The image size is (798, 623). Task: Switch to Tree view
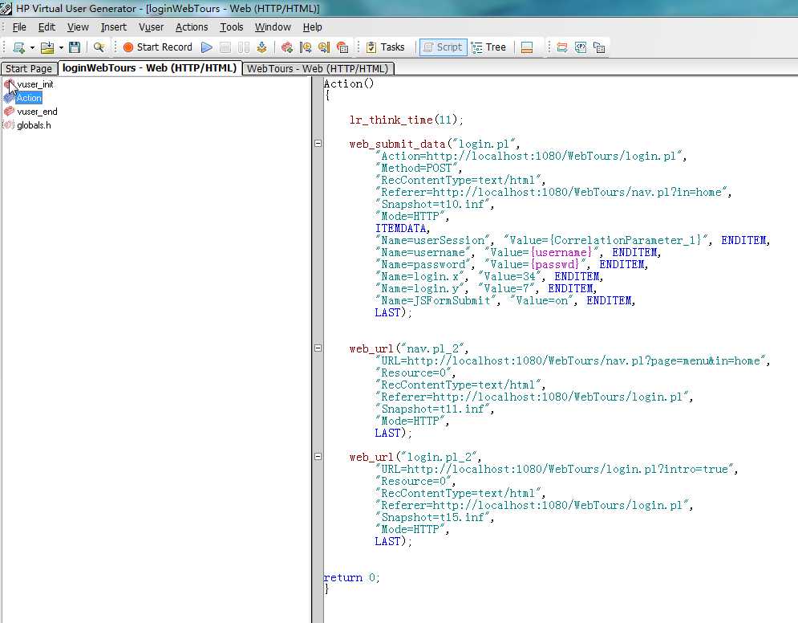(488, 47)
